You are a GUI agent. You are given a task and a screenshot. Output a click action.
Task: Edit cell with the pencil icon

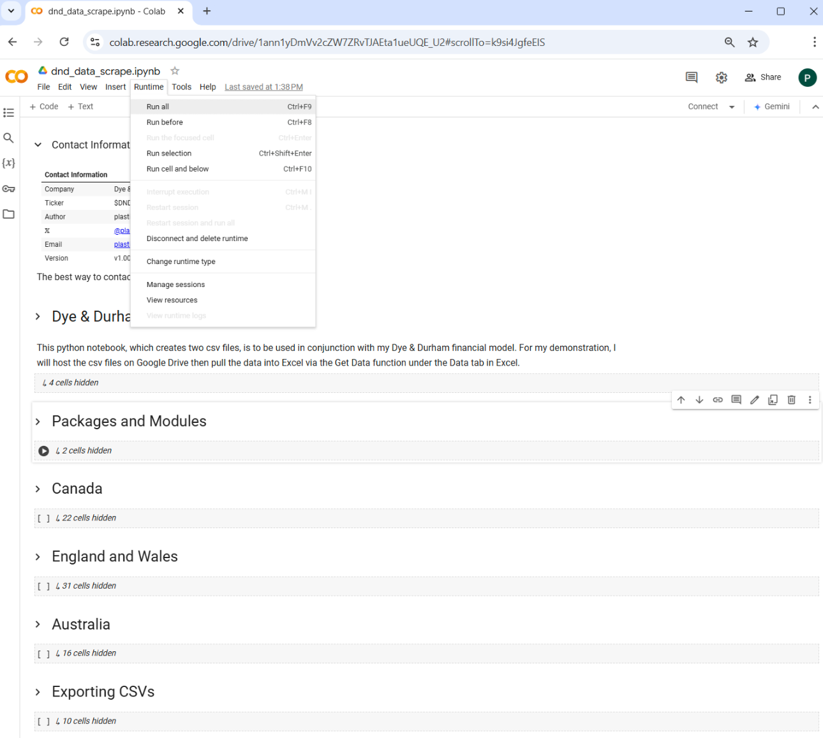[755, 400]
